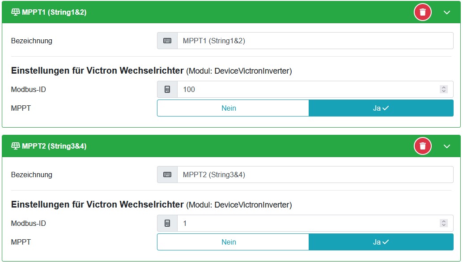The height and width of the screenshot is (262, 463).
Task: Delete the MPPT2 (String3&4) device
Action: click(422, 146)
